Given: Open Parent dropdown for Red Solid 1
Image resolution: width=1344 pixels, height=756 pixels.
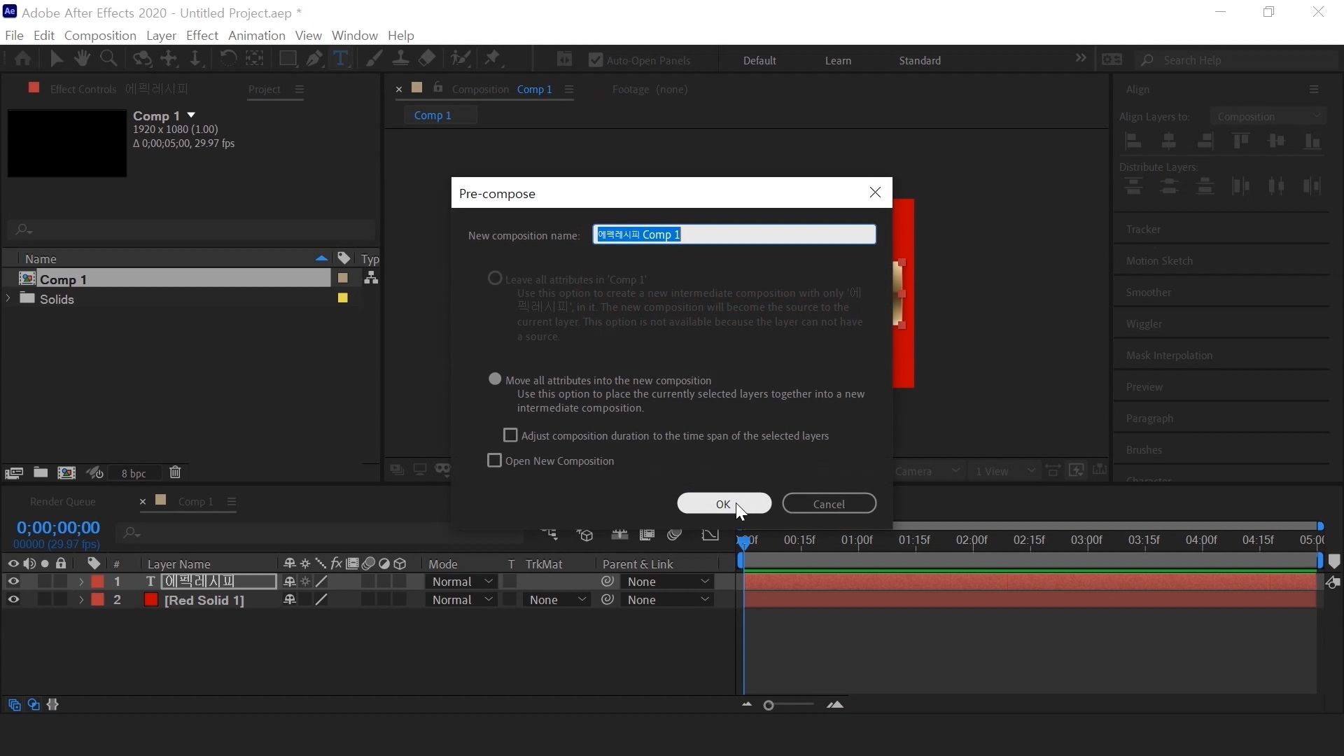Looking at the screenshot, I should click(x=668, y=600).
